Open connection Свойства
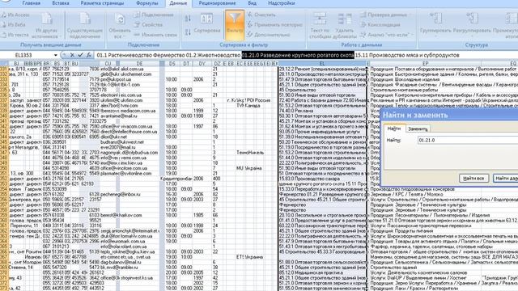 (x=149, y=25)
